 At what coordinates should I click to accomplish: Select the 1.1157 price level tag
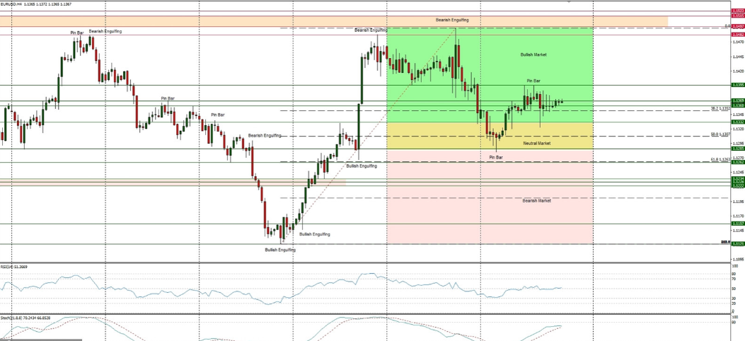(738, 223)
